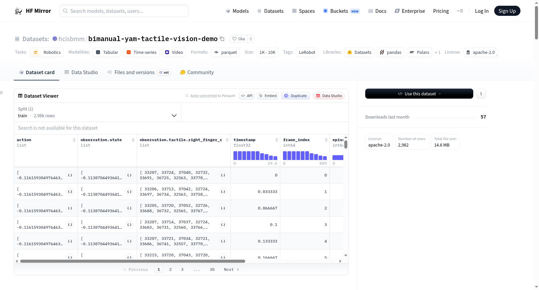Click the Duplicate button

tap(295, 96)
